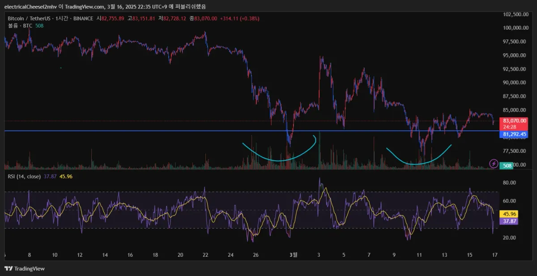
Task: Click RSI legend value 37.87
Action: coord(50,177)
